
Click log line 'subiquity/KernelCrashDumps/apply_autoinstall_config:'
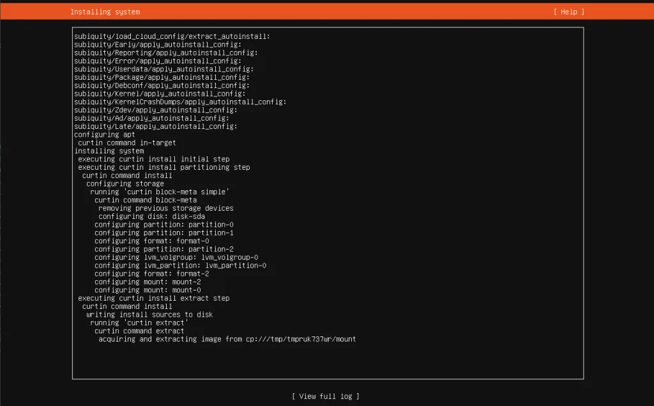click(x=180, y=101)
